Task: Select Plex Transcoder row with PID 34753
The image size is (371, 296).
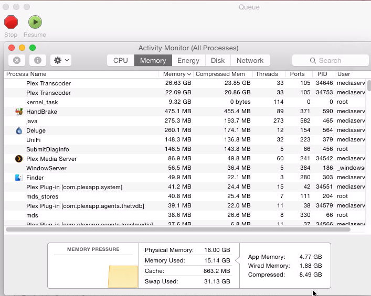Action: [x=185, y=93]
